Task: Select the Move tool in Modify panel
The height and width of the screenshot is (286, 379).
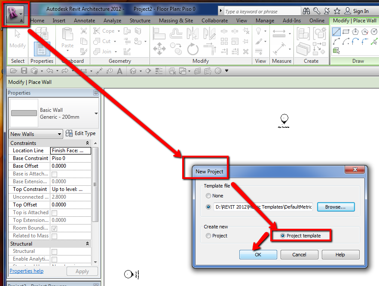Action: 159,49
